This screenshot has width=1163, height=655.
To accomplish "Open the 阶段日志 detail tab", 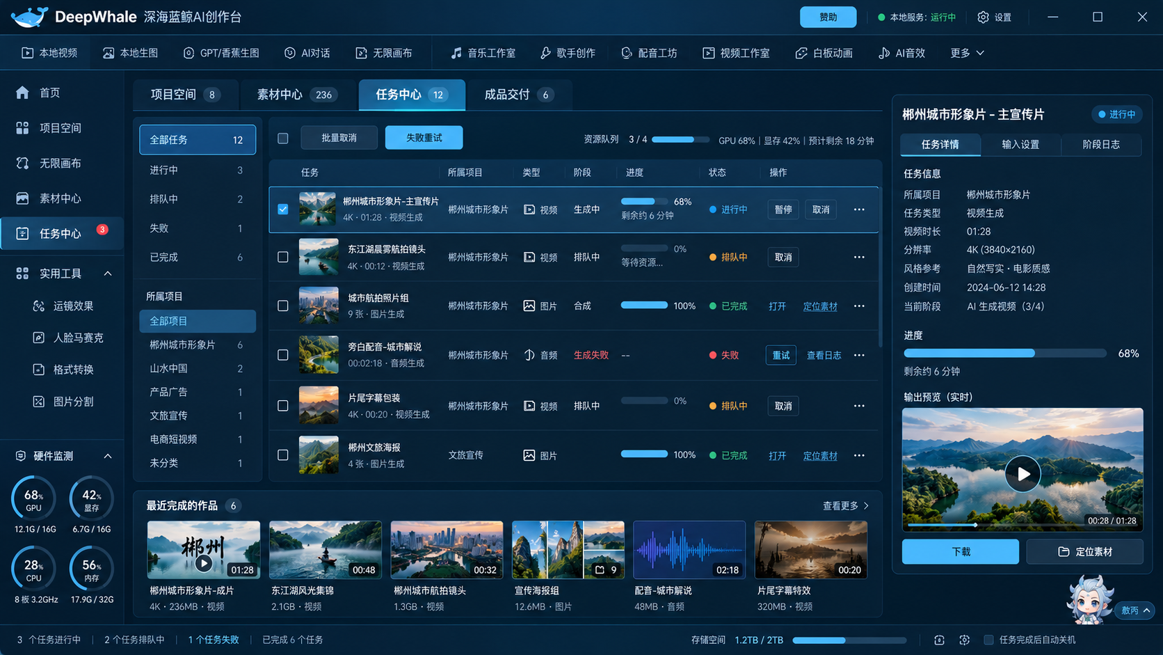I will point(1101,145).
